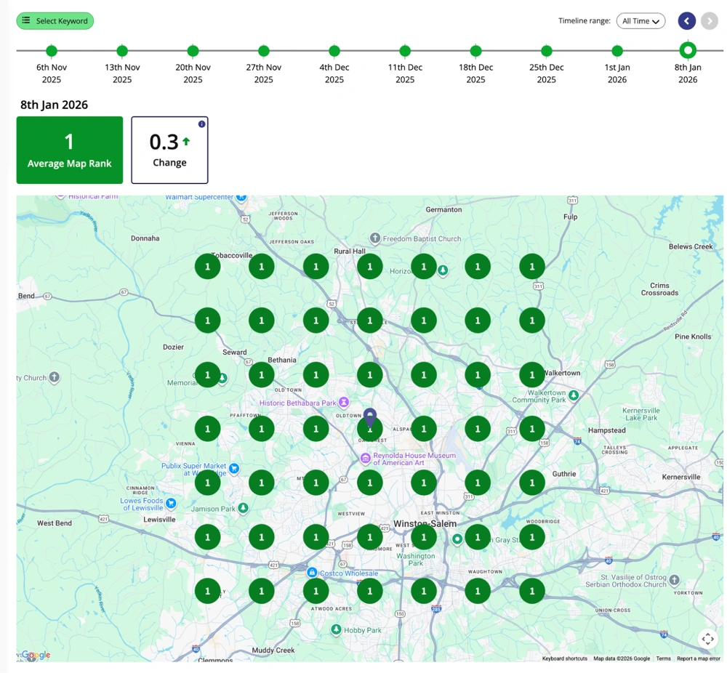Select the 13th Nov 2025 timeline point

[122, 51]
